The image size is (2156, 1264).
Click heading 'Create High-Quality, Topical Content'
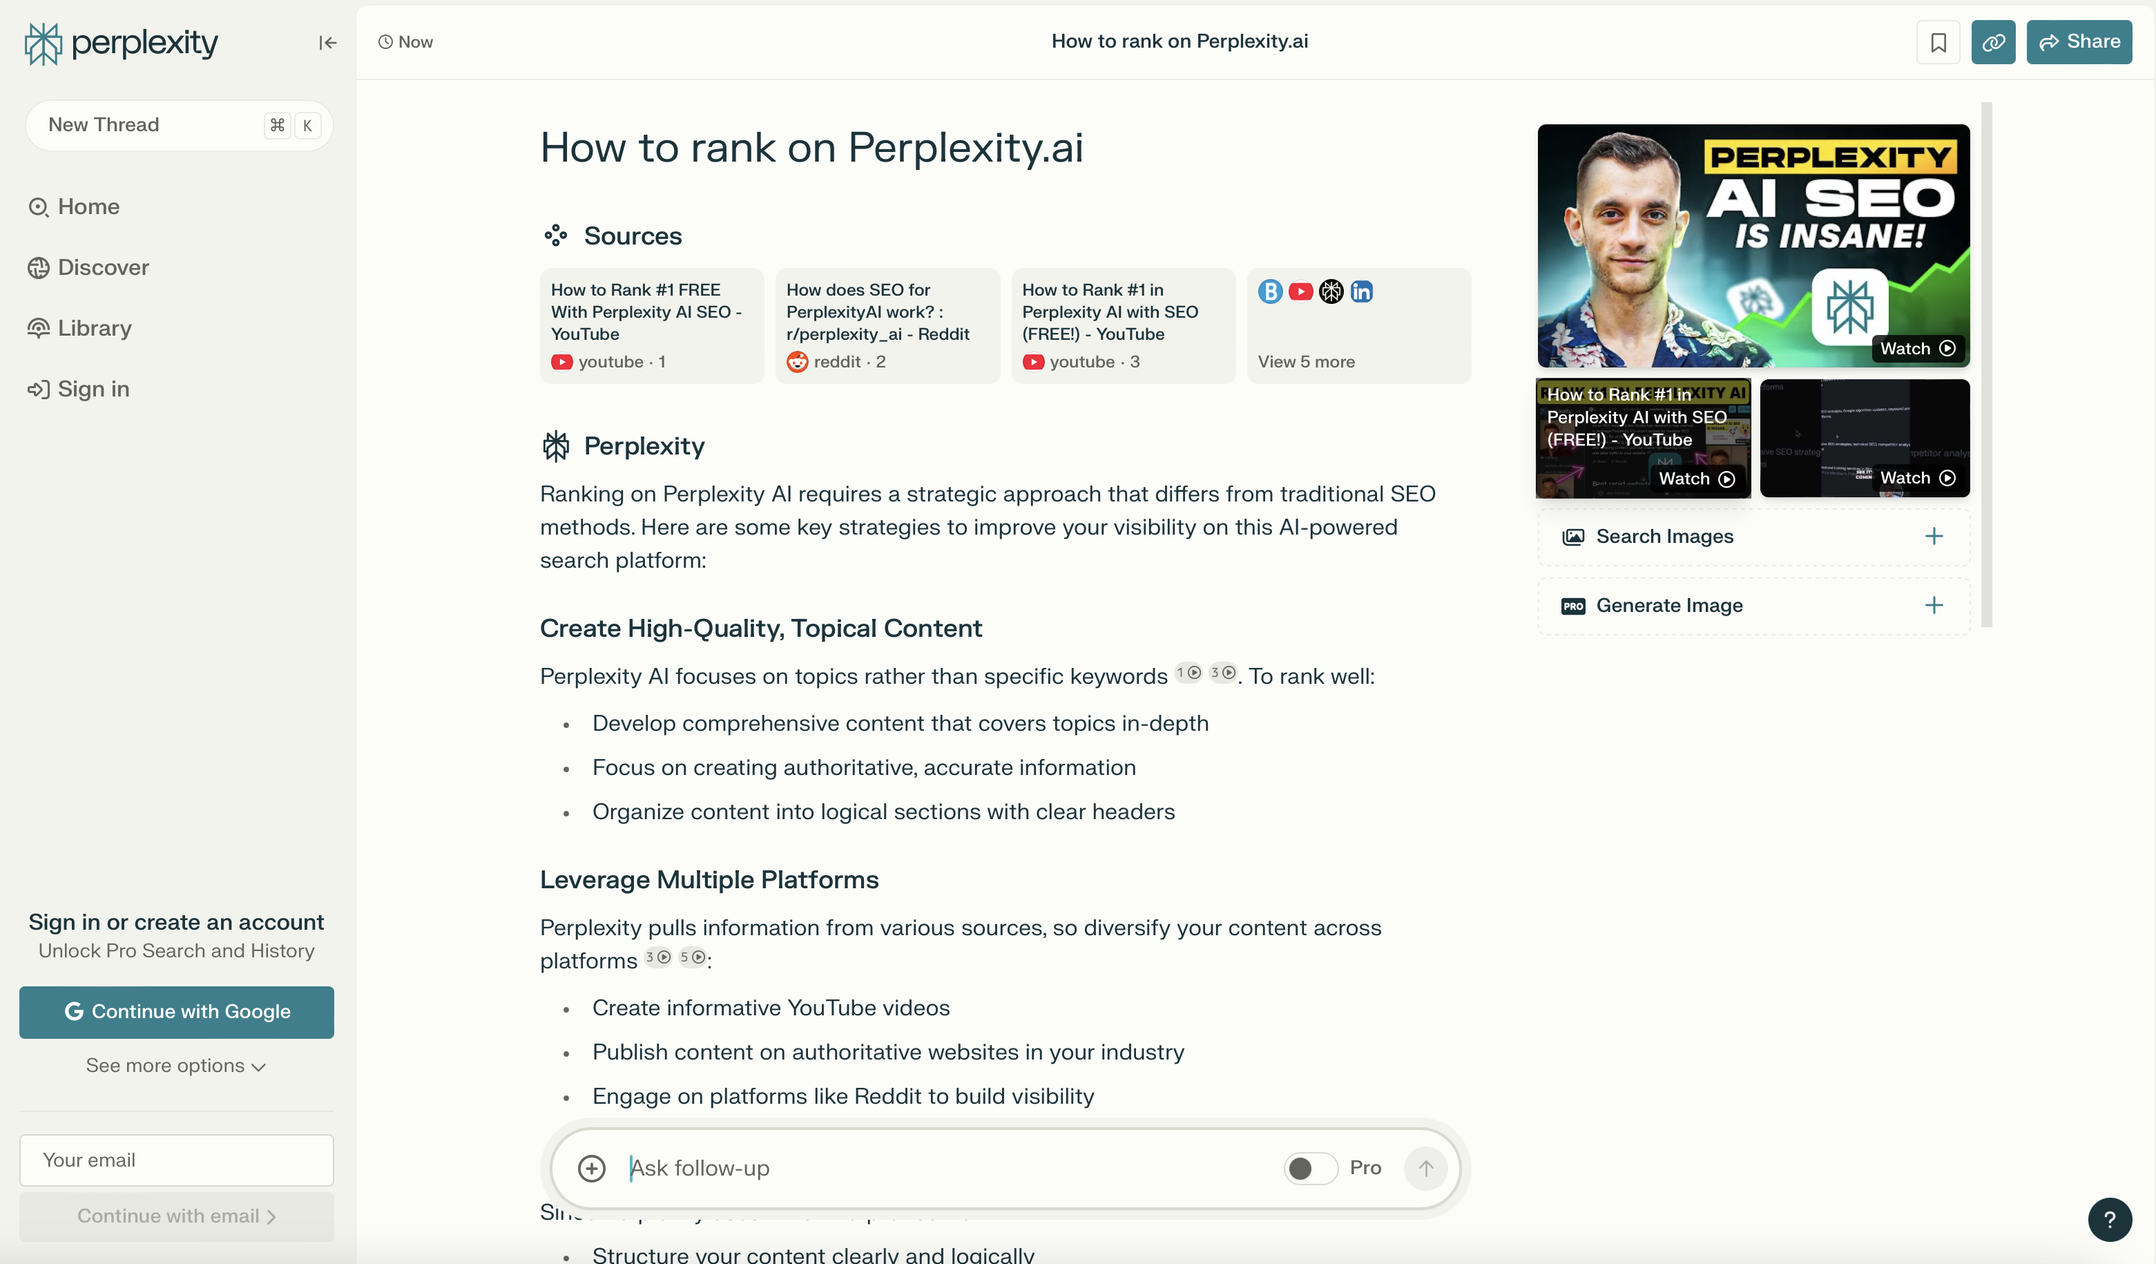(x=760, y=629)
